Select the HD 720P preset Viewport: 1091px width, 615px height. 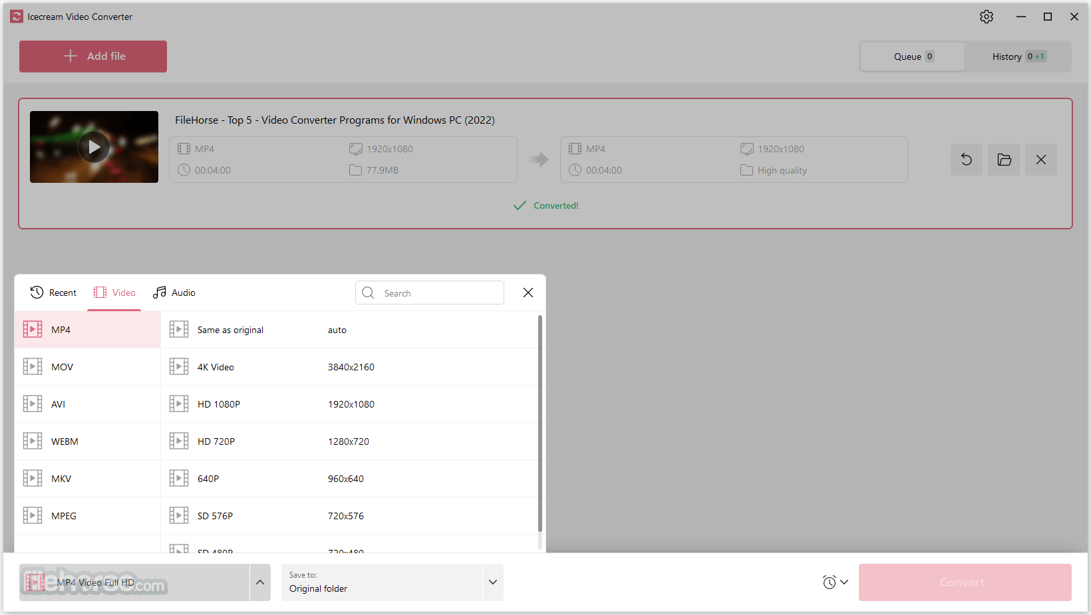tap(349, 441)
